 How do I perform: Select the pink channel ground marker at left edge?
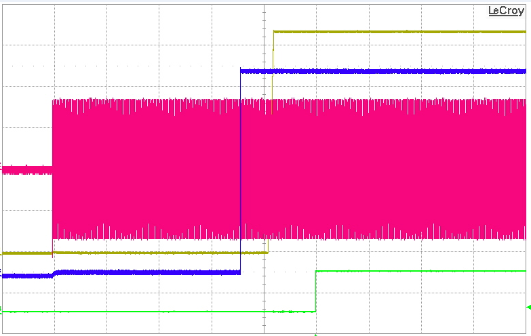click(x=2, y=167)
